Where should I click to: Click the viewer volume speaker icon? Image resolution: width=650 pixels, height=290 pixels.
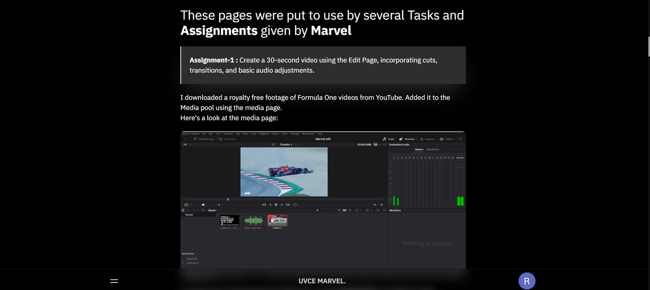pyautogui.click(x=204, y=205)
